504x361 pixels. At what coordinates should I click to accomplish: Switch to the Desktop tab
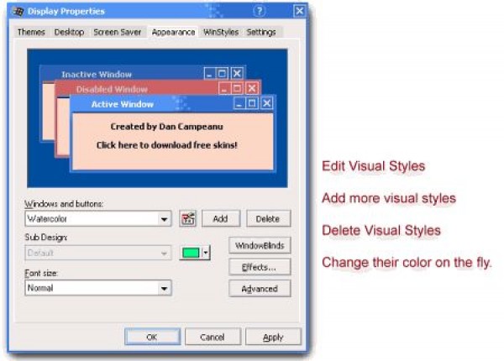[69, 32]
